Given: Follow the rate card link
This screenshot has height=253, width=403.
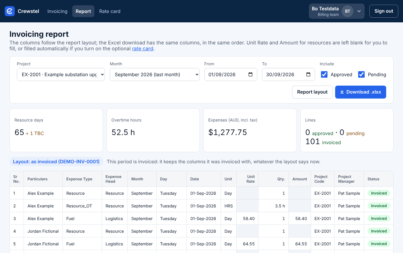Looking at the screenshot, I should tap(142, 49).
